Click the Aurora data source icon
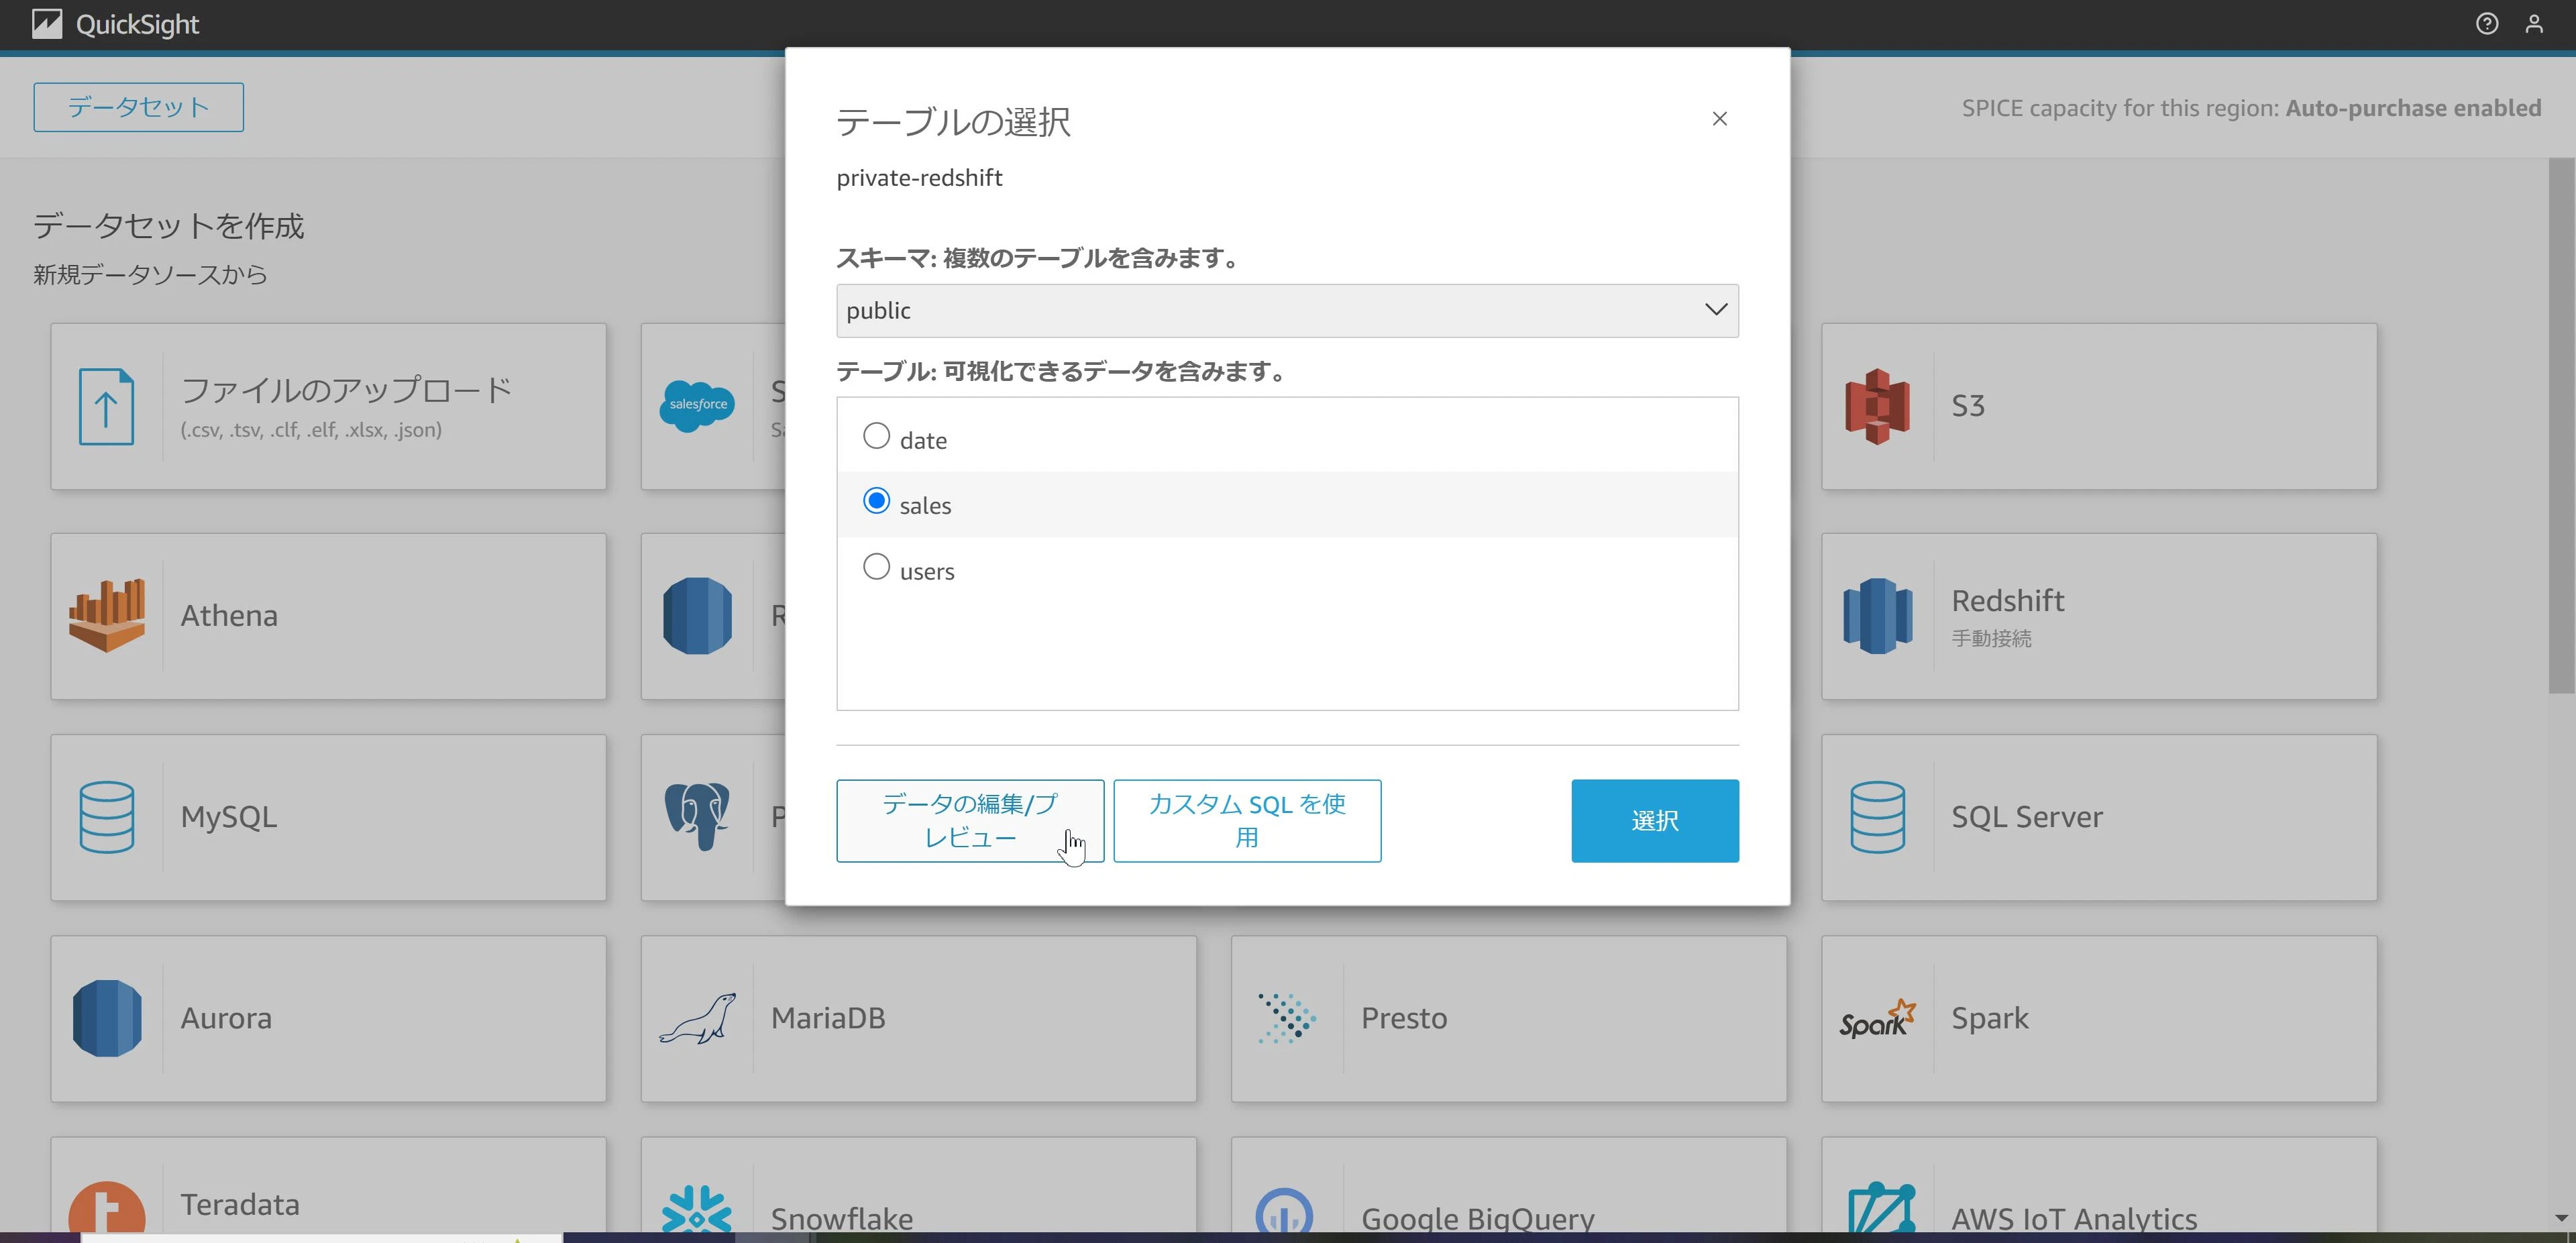 (107, 1018)
